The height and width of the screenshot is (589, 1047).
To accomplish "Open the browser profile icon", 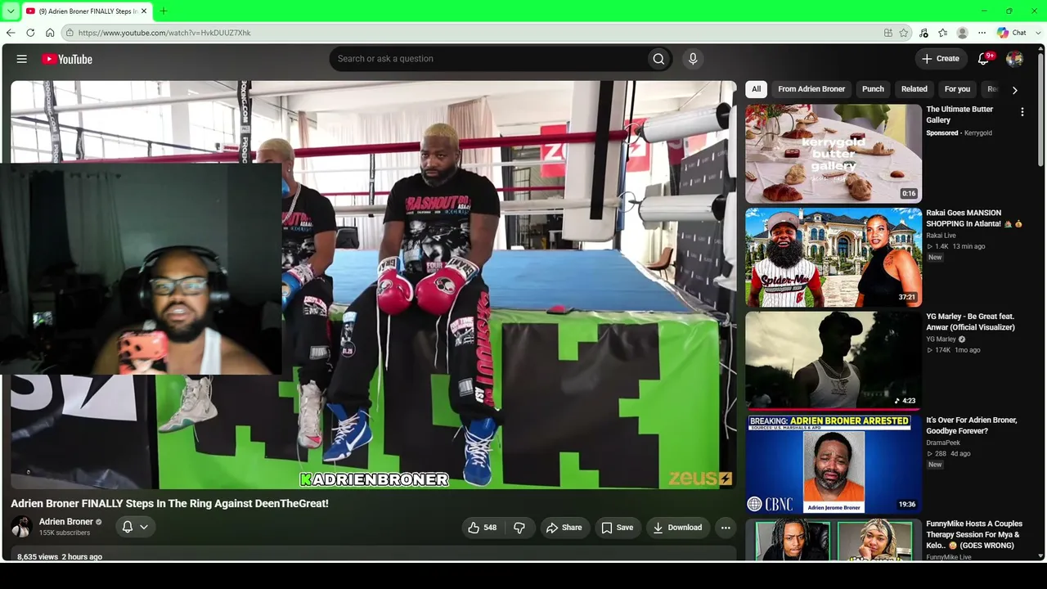I will click(x=962, y=33).
